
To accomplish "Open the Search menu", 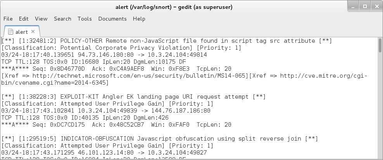I will tap(62, 19).
